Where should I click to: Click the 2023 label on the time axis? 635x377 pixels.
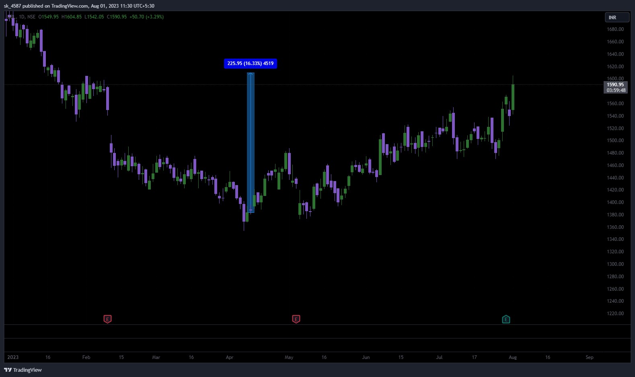tap(13, 357)
